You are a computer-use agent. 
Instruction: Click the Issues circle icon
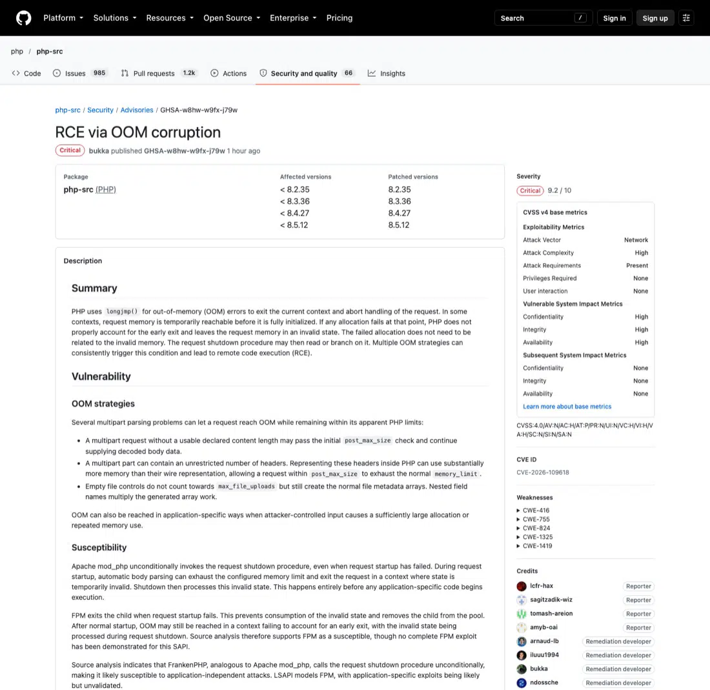pos(57,73)
